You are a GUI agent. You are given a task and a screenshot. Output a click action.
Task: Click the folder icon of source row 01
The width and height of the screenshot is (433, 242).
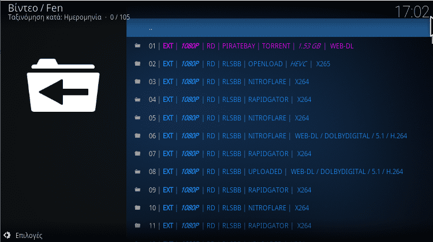137,46
